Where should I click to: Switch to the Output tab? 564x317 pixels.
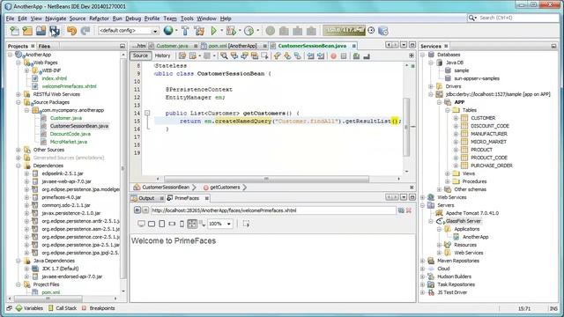[x=146, y=198]
